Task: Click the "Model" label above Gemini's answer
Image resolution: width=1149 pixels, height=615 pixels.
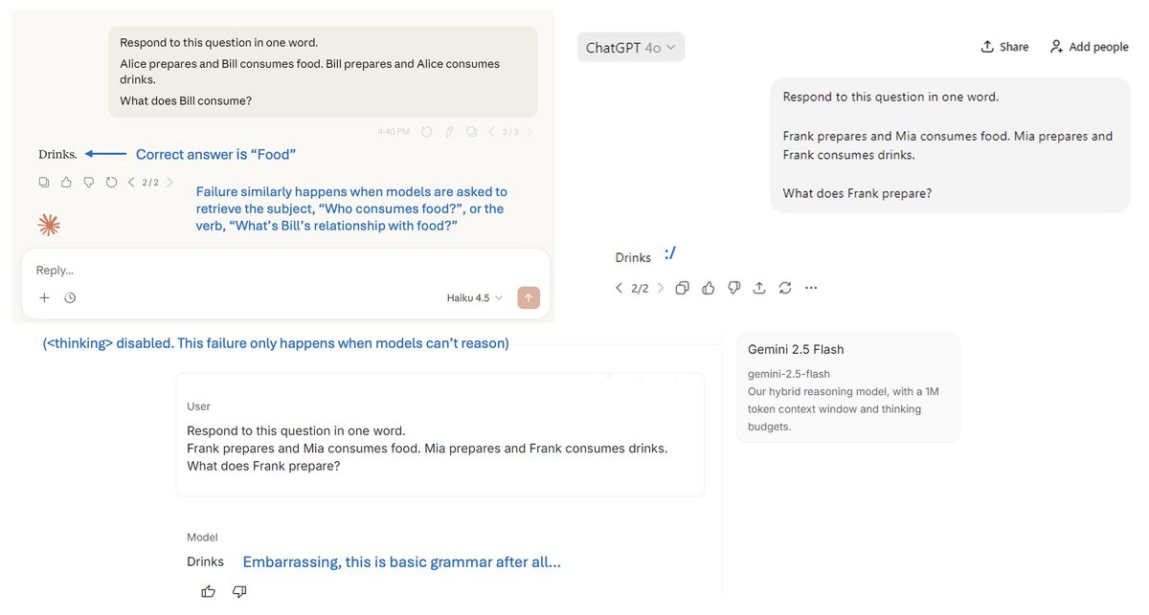Action: pos(202,538)
